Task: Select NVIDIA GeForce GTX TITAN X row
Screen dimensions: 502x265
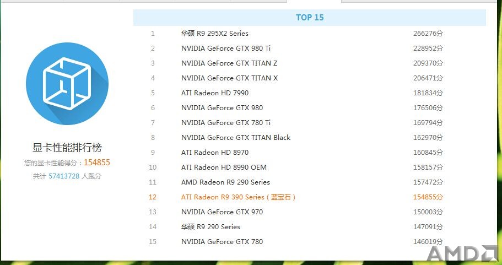Action: [x=310, y=78]
